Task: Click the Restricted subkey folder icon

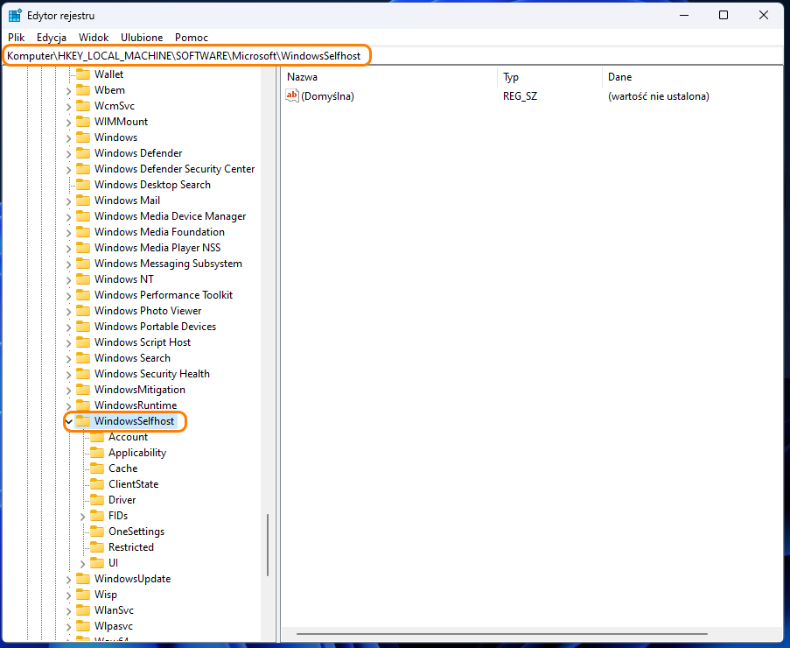Action: tap(97, 547)
